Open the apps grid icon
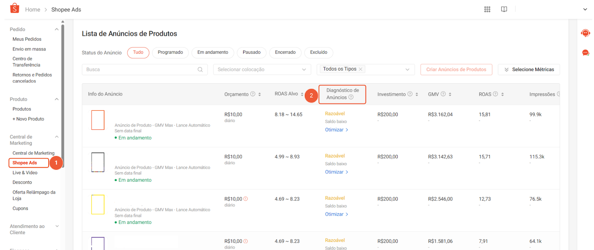Viewport: 594px width, 250px height. tap(487, 9)
